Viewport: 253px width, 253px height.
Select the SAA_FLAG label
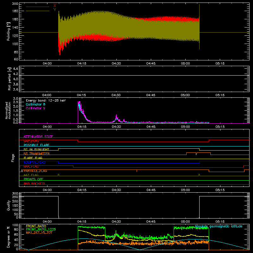(31, 167)
